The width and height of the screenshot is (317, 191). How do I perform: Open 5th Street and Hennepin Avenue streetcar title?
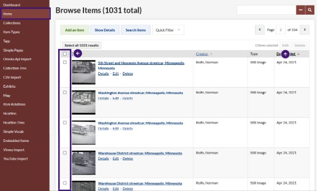tap(141, 65)
